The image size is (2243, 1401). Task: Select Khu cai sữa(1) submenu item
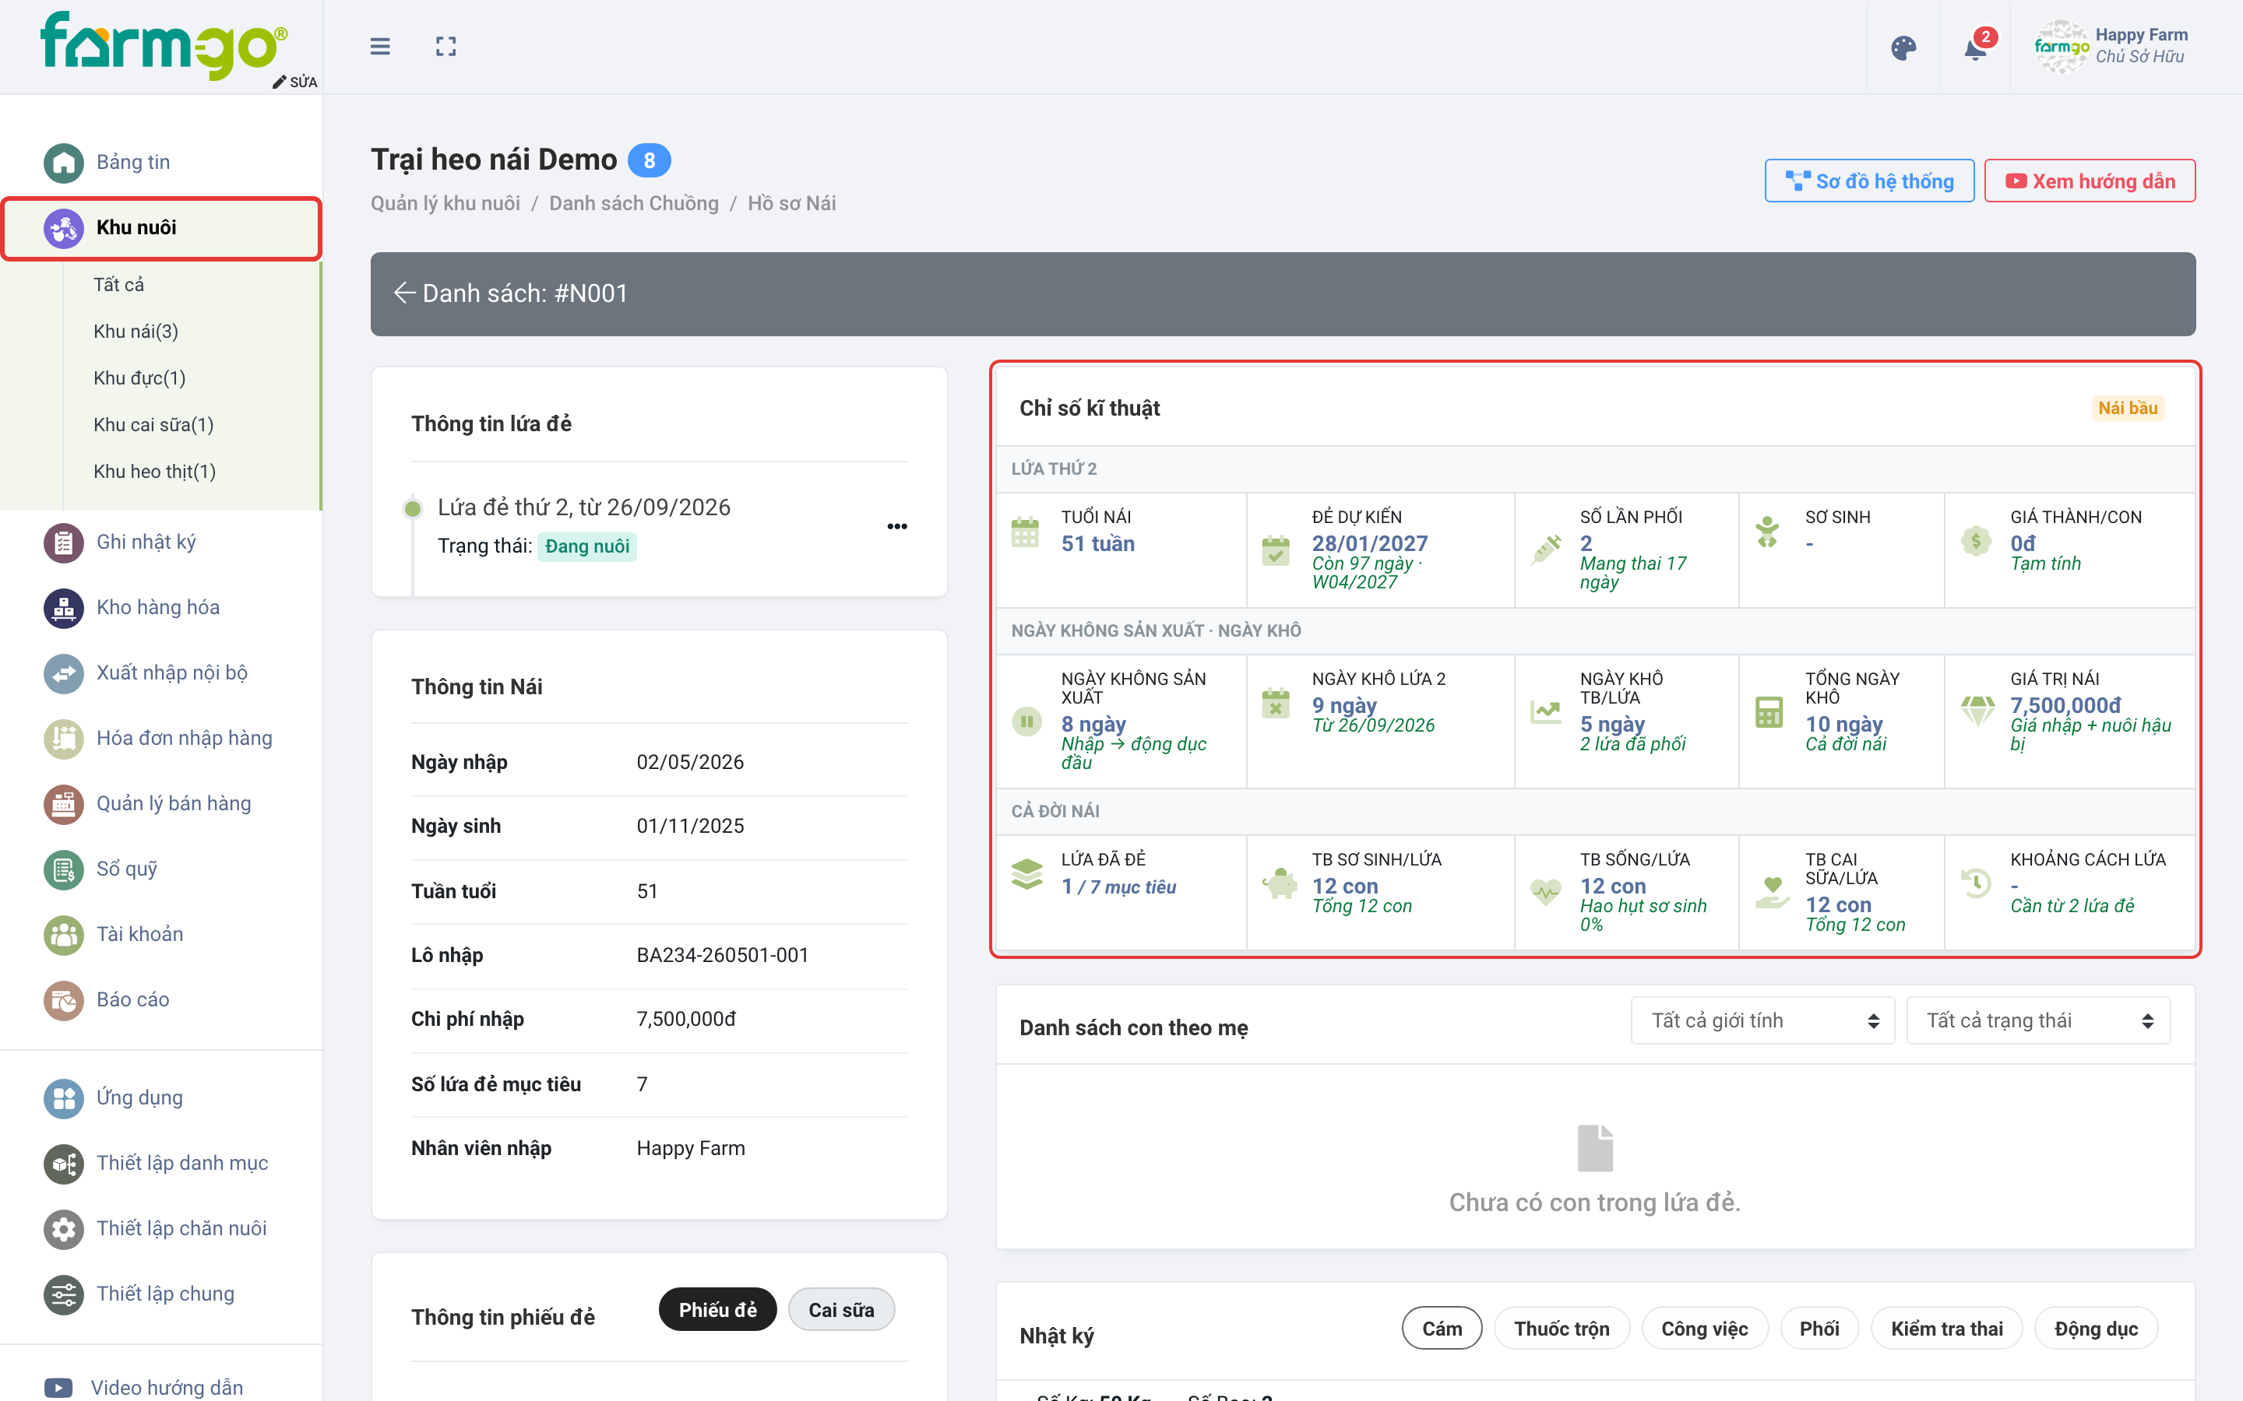[153, 424]
